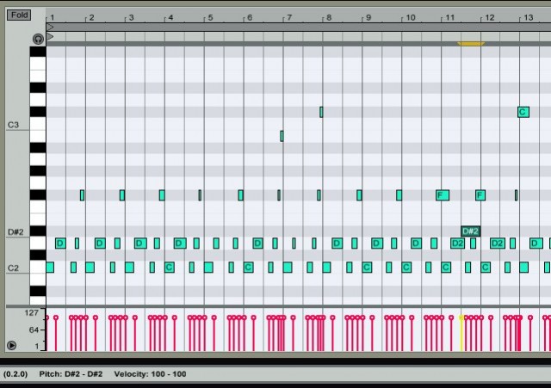Select the lone note just before bar 7

(x=282, y=136)
